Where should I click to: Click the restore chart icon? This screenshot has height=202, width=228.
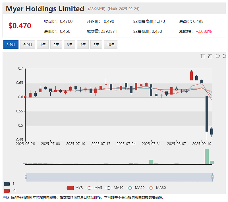pyautogui.click(x=218, y=56)
